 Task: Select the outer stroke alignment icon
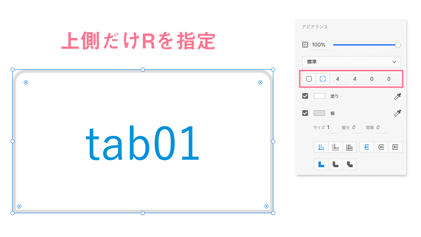tap(336, 147)
